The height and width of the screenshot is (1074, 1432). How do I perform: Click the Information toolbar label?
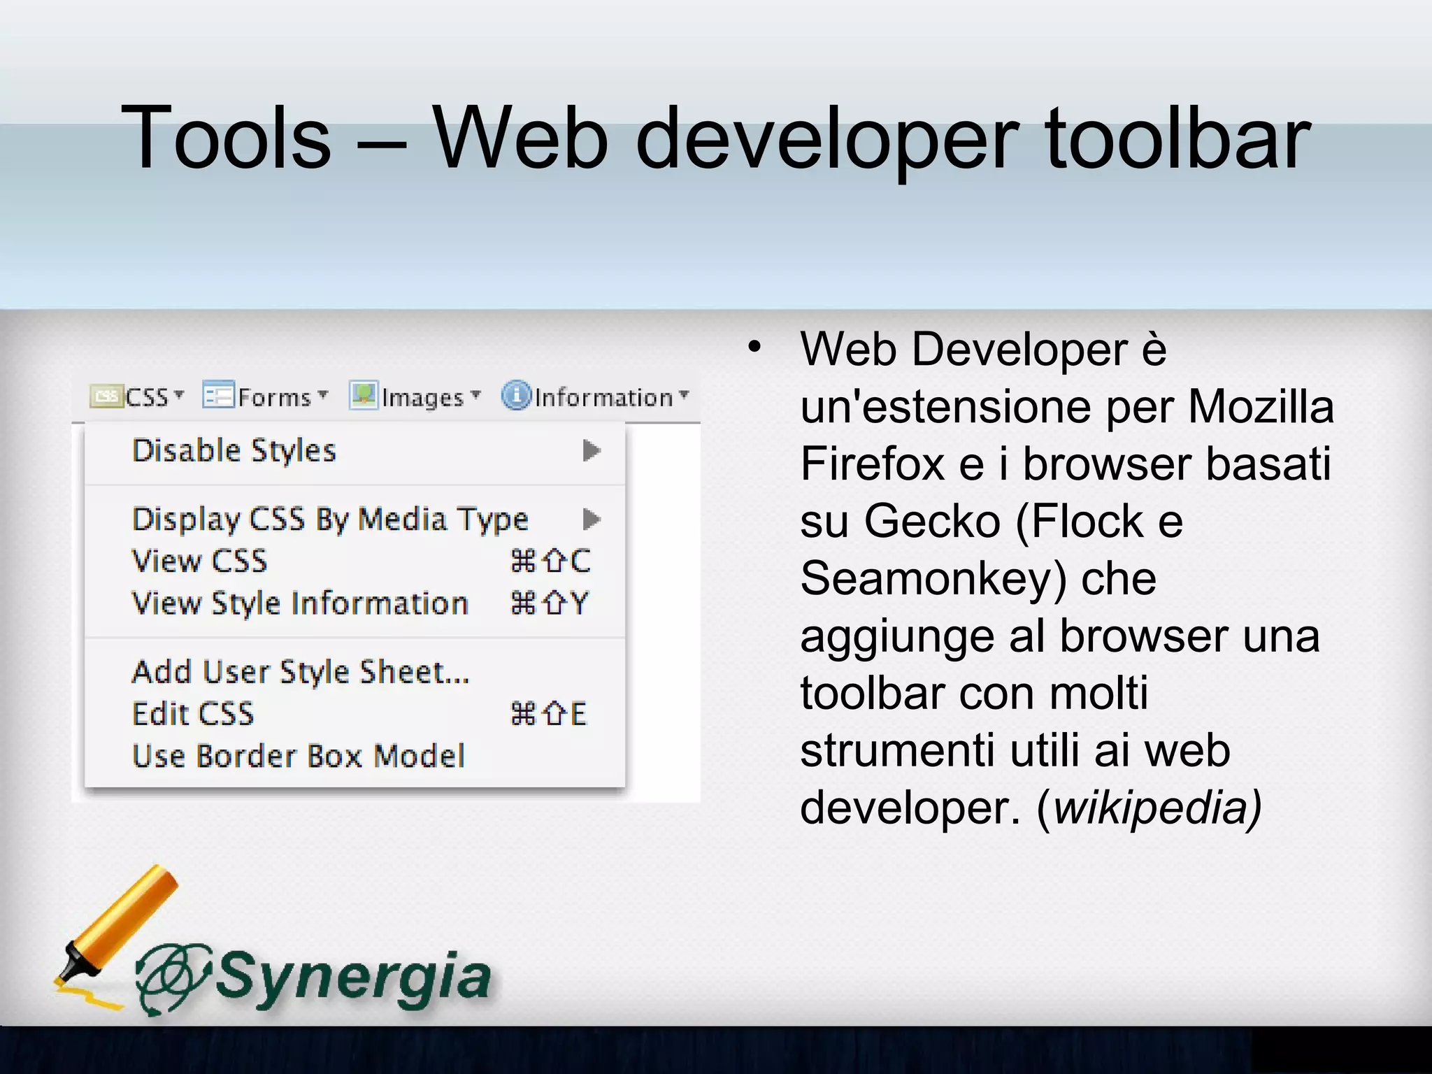pos(603,397)
